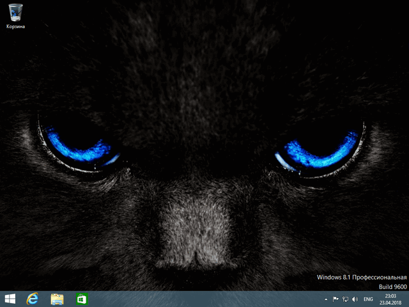Click the 23:03 clock time
This screenshot has width=409, height=307.
coord(391,295)
